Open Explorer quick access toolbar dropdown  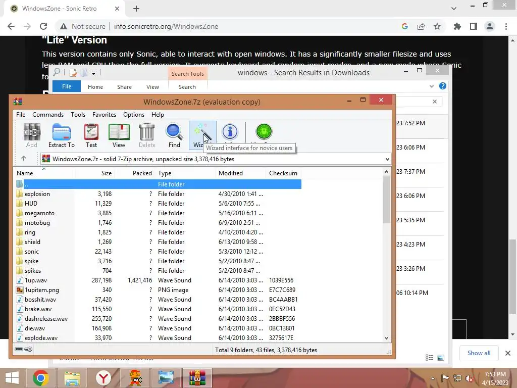coord(93,73)
